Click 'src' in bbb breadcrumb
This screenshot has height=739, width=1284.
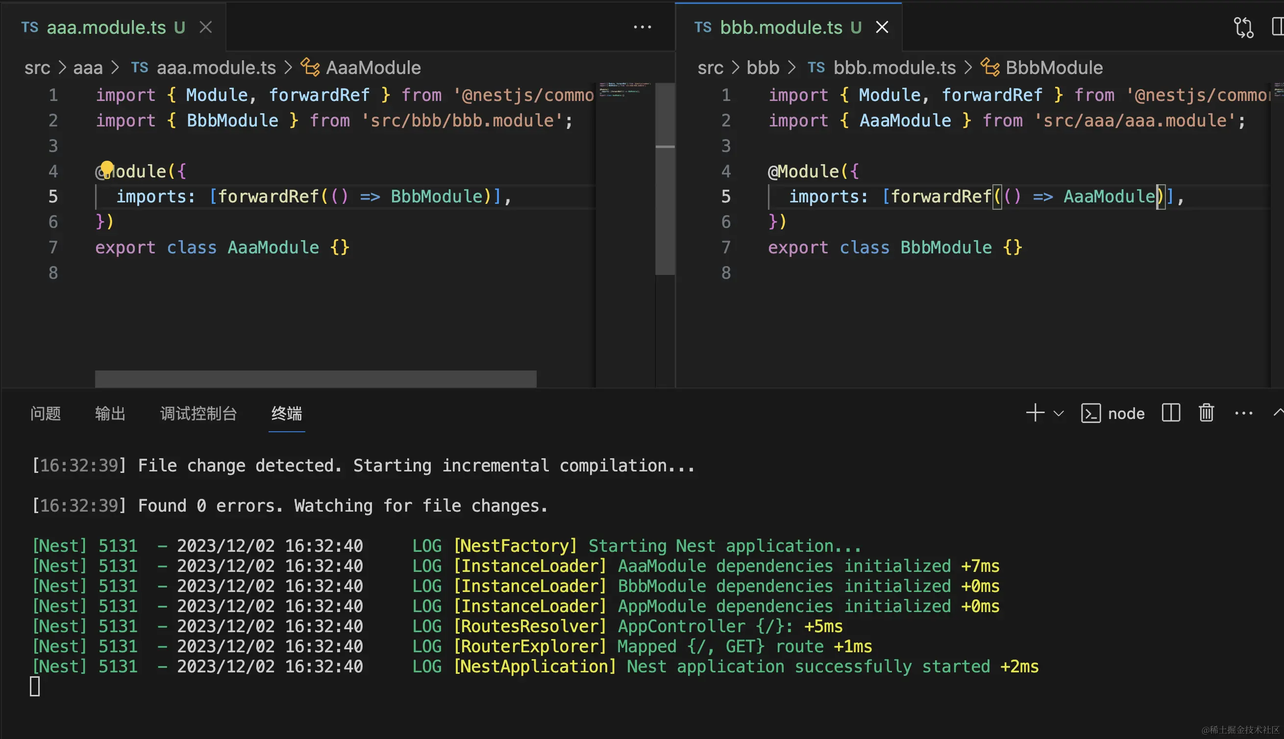point(710,68)
